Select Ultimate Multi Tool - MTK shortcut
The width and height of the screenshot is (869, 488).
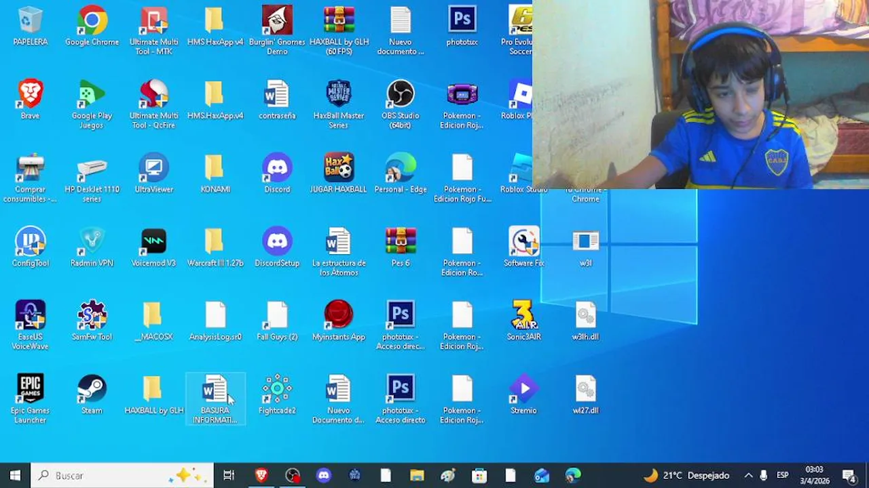click(153, 31)
